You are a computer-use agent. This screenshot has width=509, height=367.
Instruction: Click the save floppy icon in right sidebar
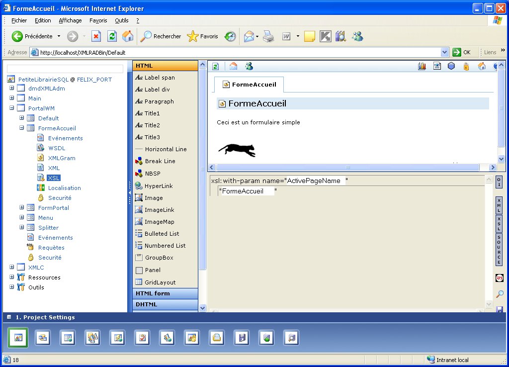500,309
